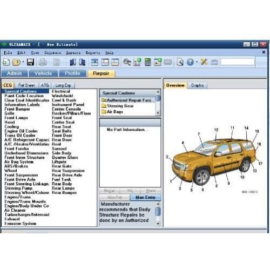Click the Special Cautions list scroll-down arrow

[x=158, y=113]
